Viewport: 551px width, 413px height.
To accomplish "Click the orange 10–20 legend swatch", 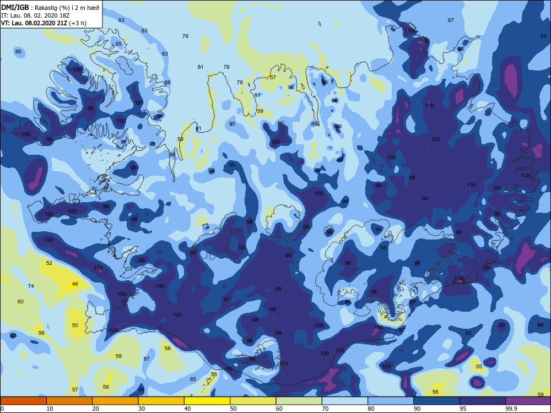I will pyautogui.click(x=69, y=401).
